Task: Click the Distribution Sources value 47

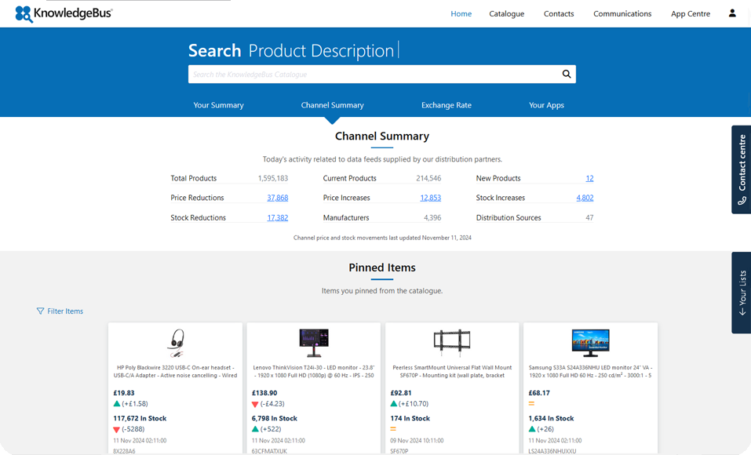Action: 589,218
